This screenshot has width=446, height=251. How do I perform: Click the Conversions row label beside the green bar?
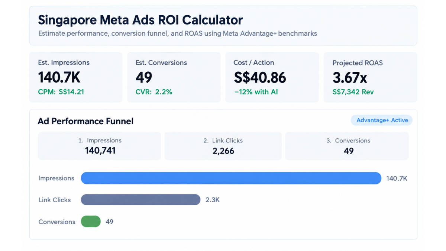point(57,222)
